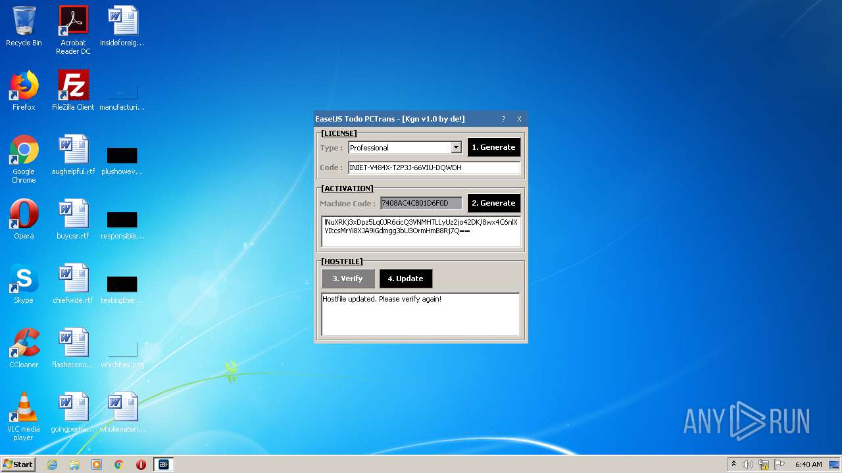
Task: Launch Skype from the desktop
Action: point(24,284)
